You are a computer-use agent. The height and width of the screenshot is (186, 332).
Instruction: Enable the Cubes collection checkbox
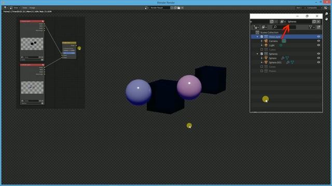point(261,50)
